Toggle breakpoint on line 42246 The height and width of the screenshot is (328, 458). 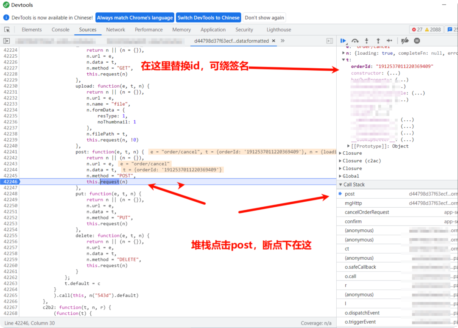click(11, 182)
